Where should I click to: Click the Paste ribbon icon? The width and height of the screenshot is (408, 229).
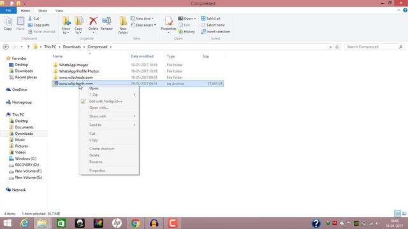pos(20,24)
